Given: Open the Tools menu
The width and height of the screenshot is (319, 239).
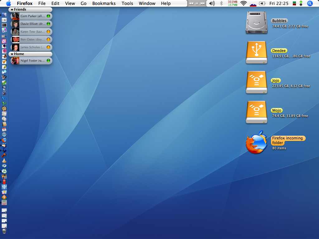Looking at the screenshot, I should (127, 3).
